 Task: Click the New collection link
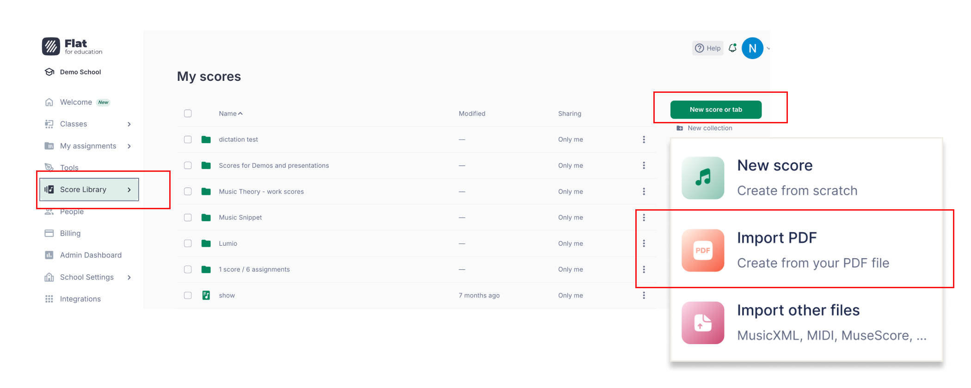[x=709, y=128]
